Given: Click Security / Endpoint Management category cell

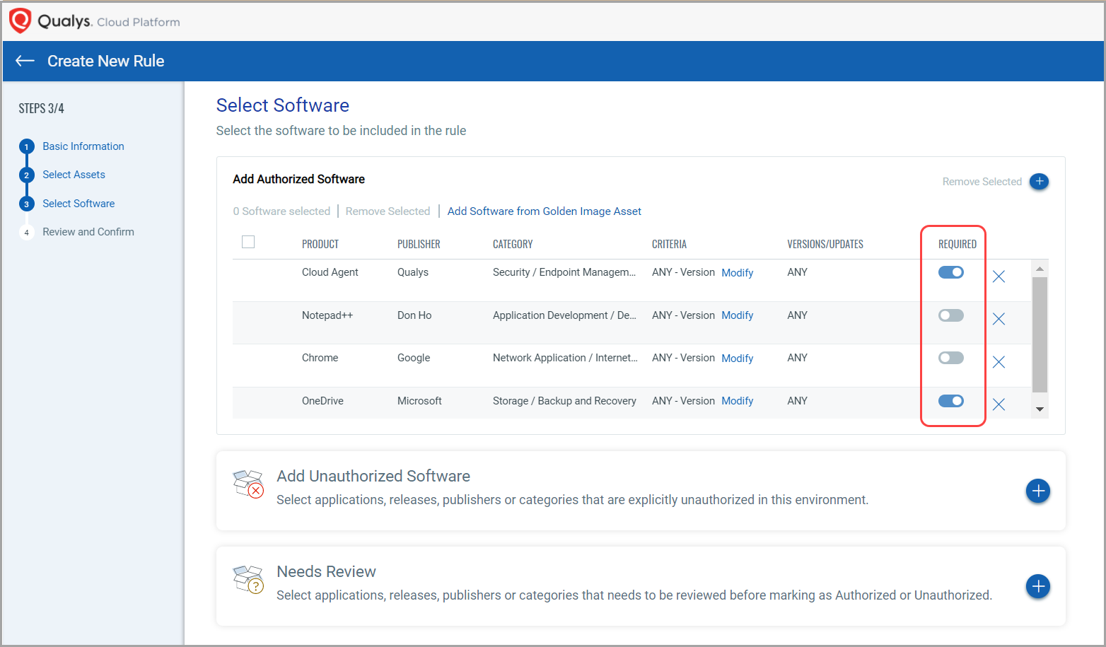Looking at the screenshot, I should pos(564,272).
